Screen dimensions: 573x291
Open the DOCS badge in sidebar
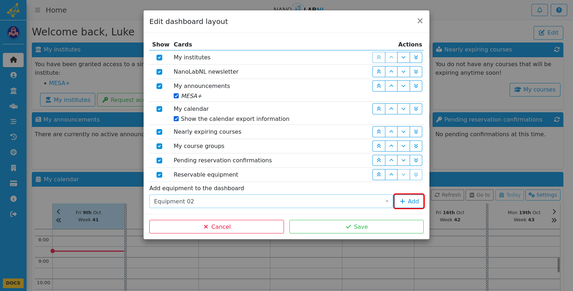13,283
